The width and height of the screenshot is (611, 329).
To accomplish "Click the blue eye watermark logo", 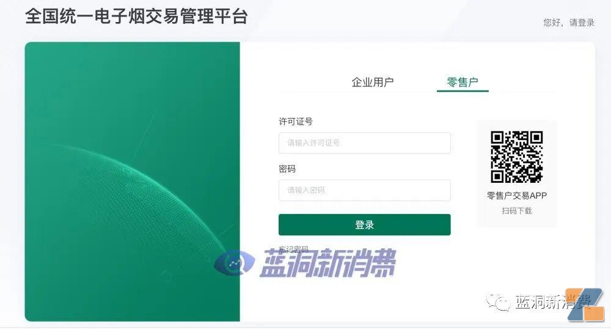I will pos(234,262).
